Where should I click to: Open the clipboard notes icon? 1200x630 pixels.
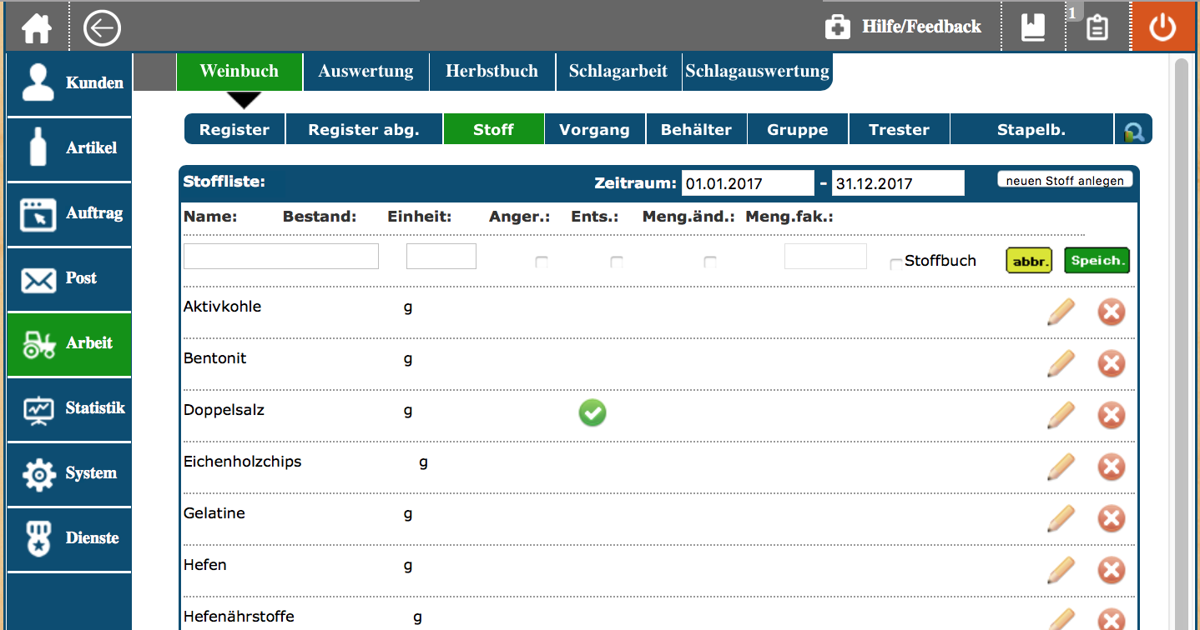[x=1097, y=27]
